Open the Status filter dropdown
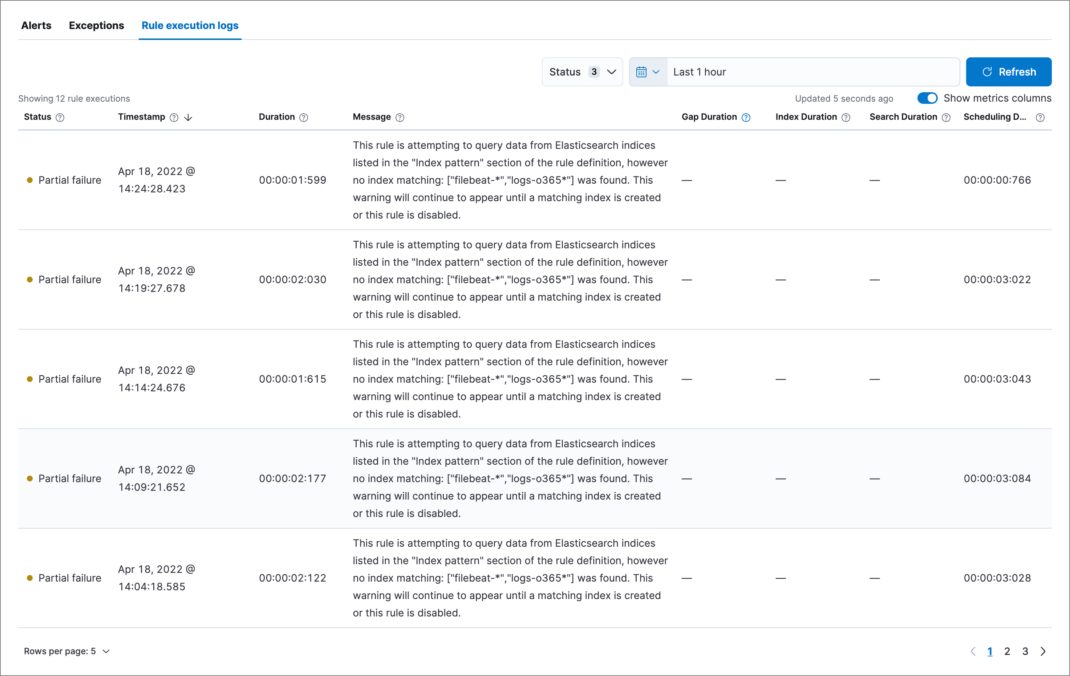The width and height of the screenshot is (1070, 676). (582, 72)
